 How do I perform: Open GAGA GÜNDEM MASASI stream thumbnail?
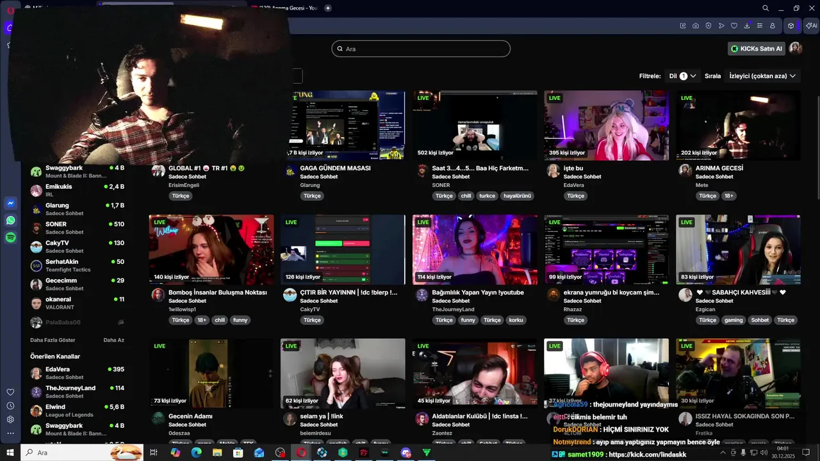click(343, 125)
